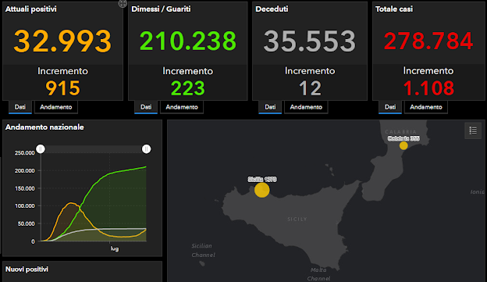Click the Deceduti panel title
The height and width of the screenshot is (282, 487).
[272, 9]
